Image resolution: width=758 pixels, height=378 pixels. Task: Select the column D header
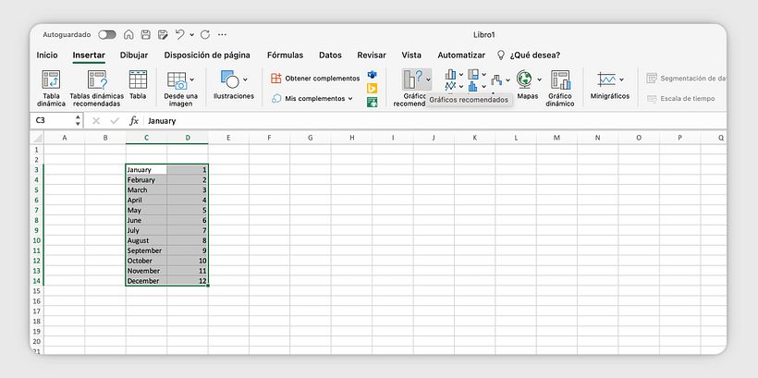tap(188, 138)
